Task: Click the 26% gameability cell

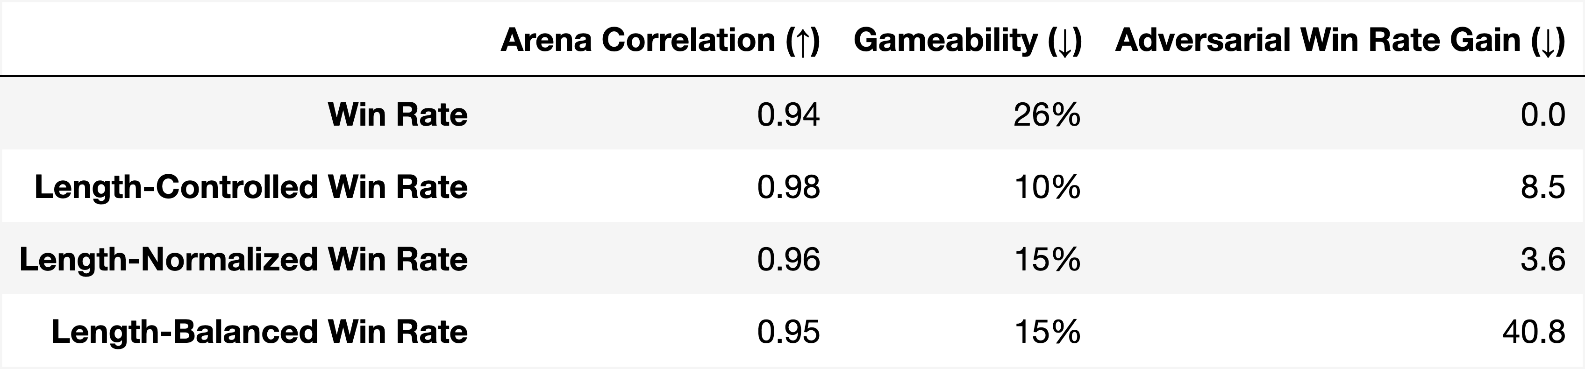Action: 1047,115
